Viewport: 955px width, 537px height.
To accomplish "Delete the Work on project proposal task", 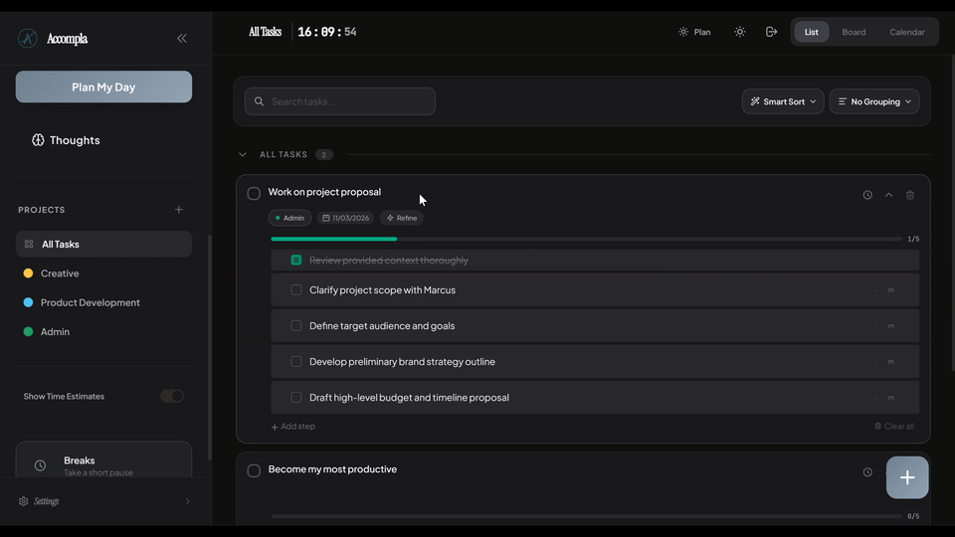I will click(910, 195).
